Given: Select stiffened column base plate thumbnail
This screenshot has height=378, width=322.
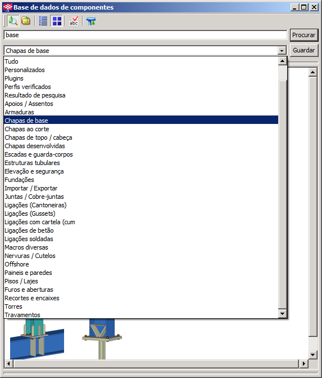Looking at the screenshot, I should [102, 339].
